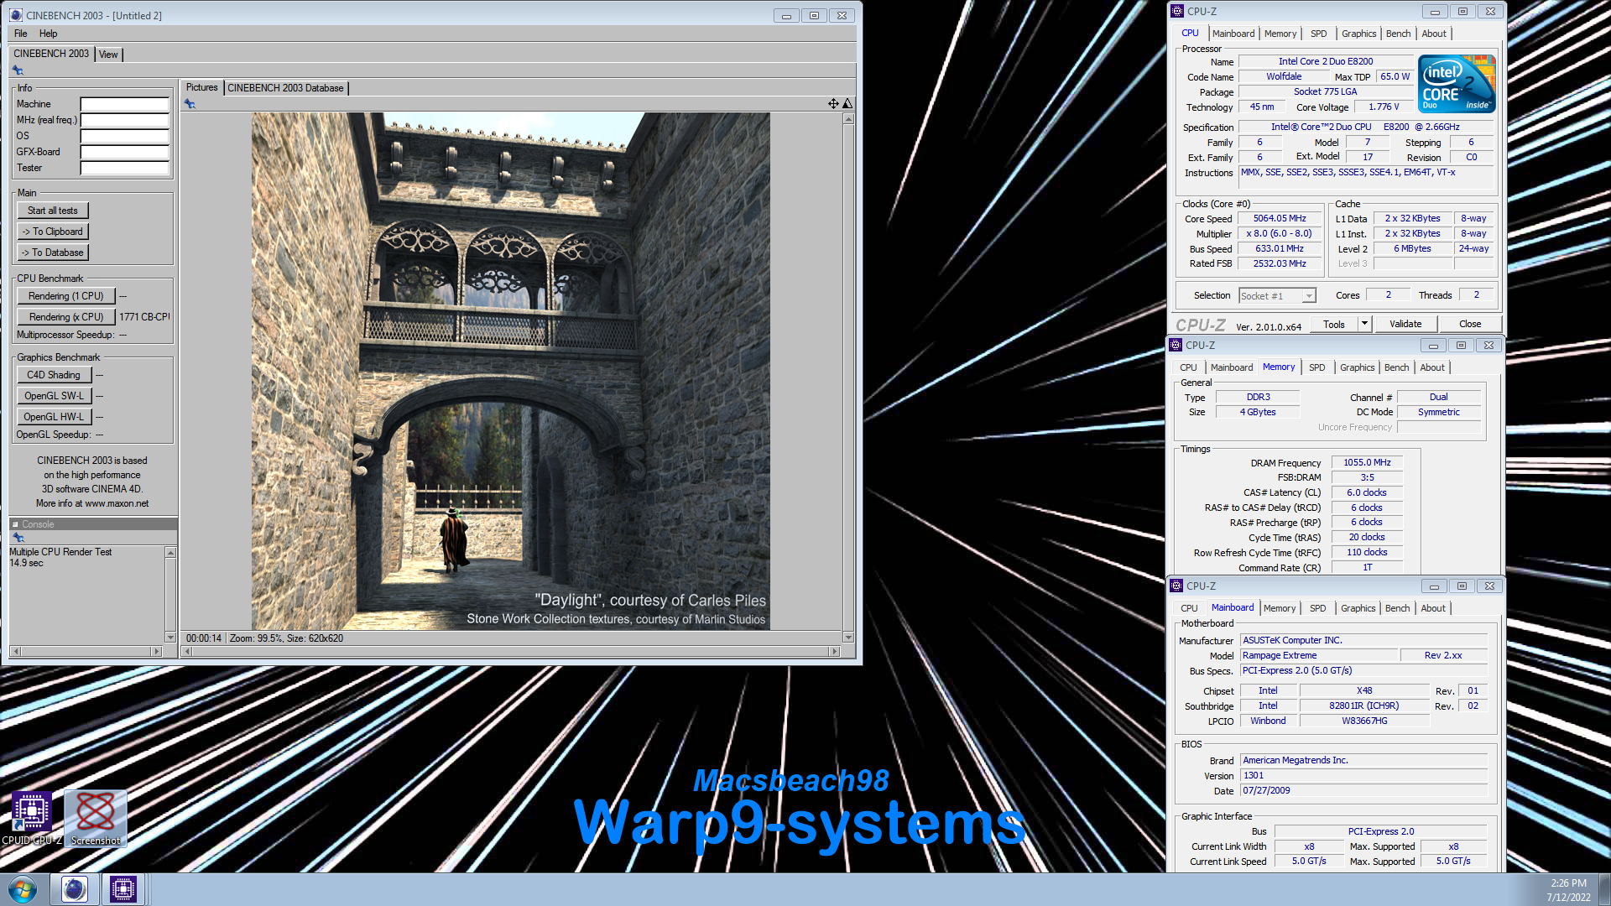Open the CPUID CPU-Z desktop shortcut
The image size is (1611, 906).
32,818
